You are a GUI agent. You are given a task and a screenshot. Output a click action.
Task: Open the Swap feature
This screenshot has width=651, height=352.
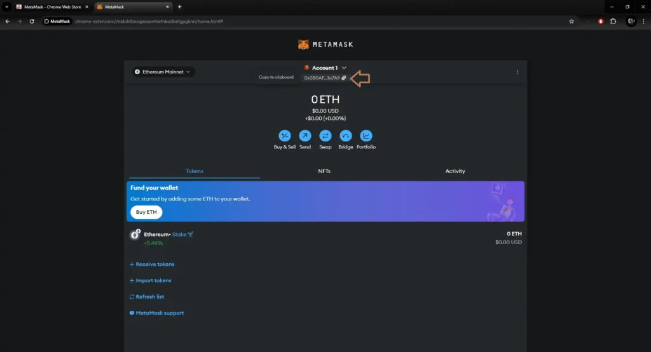pyautogui.click(x=325, y=136)
